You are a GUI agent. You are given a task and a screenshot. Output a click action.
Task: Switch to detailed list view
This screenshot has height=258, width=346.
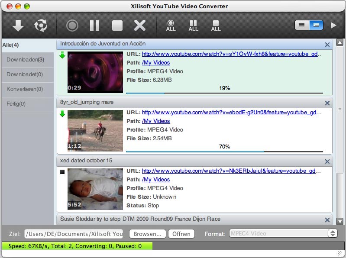click(316, 25)
